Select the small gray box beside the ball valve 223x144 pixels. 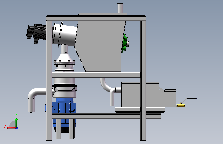167,98
